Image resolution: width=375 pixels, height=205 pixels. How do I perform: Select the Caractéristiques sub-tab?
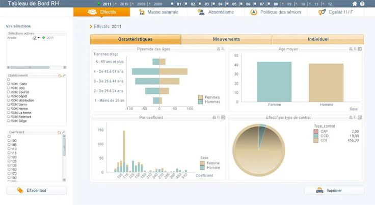(x=136, y=39)
